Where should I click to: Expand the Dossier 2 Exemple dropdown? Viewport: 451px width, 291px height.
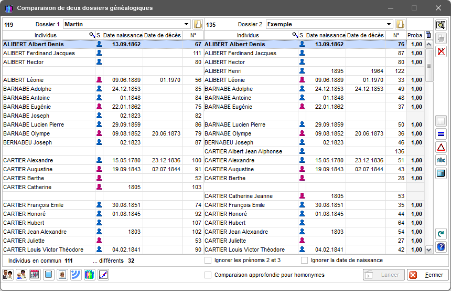[389, 24]
